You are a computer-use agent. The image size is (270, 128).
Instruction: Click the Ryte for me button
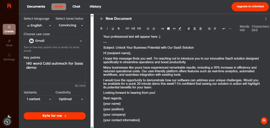pos(55,116)
